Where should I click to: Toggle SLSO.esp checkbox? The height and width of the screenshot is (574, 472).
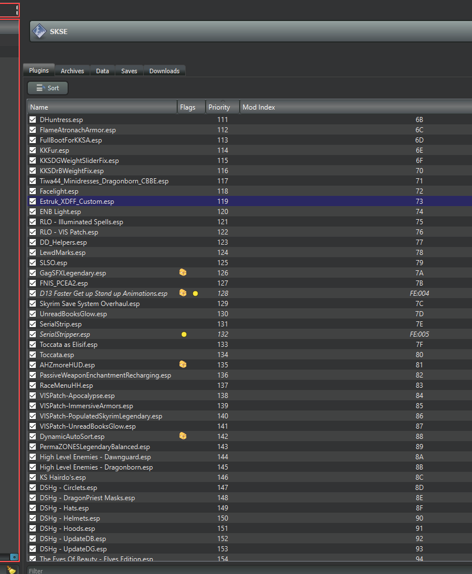[x=32, y=262]
